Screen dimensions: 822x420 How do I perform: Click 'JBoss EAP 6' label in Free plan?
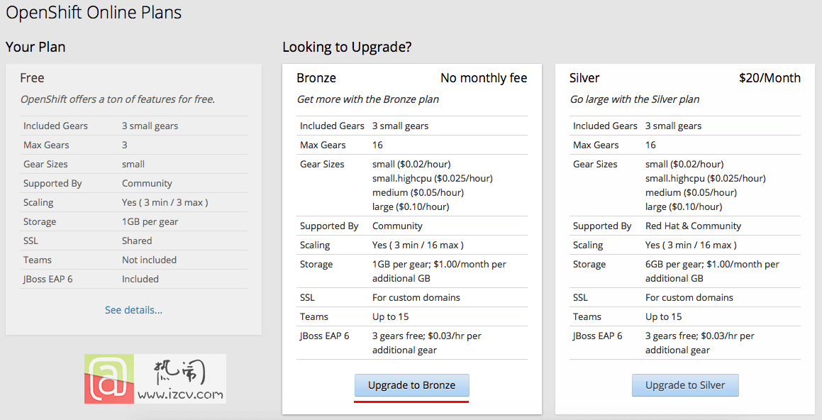pyautogui.click(x=48, y=279)
